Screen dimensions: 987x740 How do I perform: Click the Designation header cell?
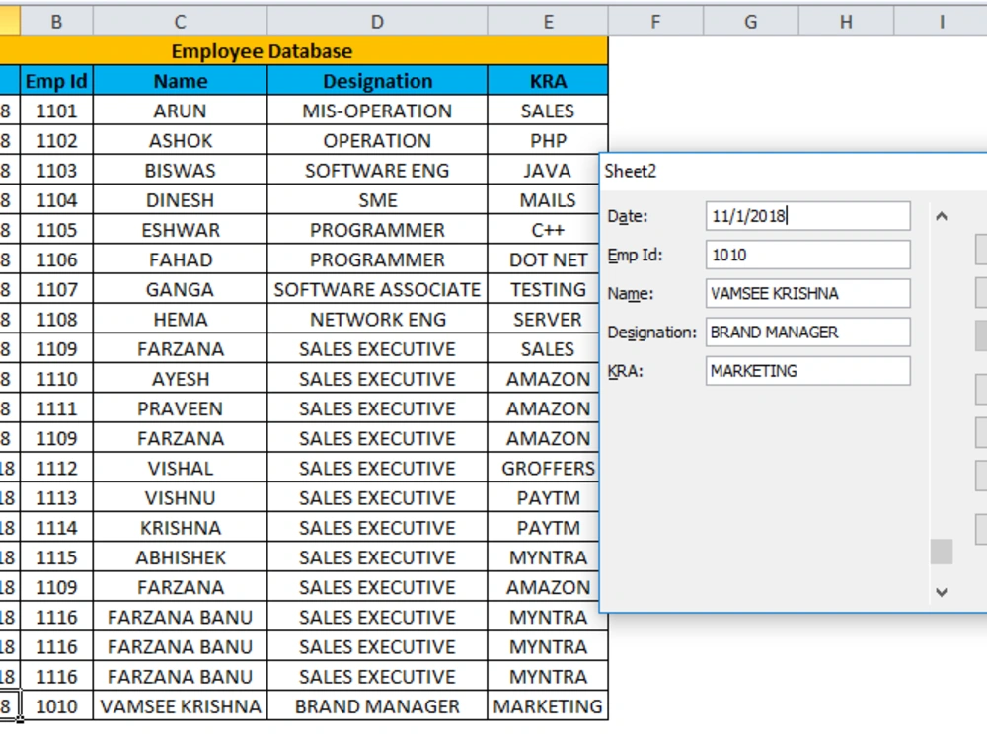pos(377,81)
